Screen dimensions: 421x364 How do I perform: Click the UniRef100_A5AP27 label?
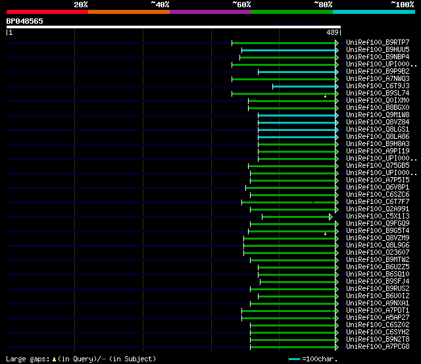[x=378, y=318]
